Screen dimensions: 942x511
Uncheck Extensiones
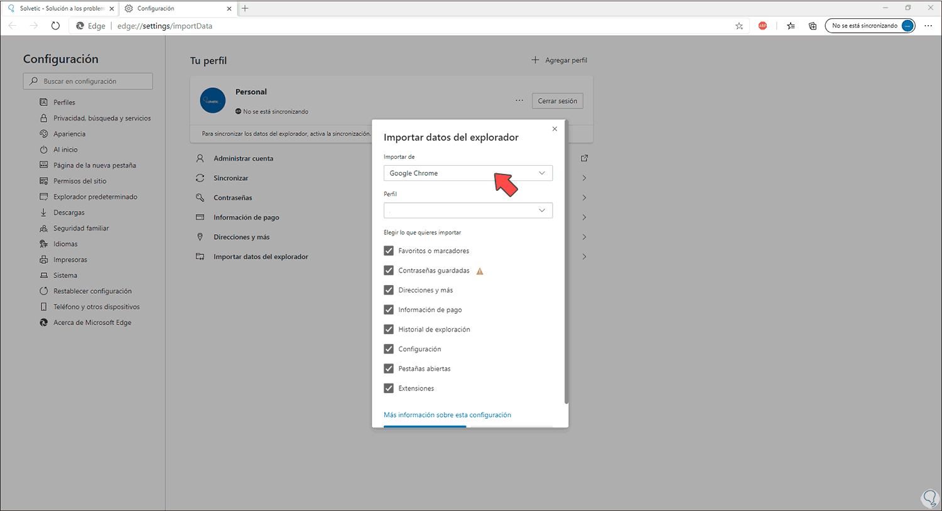pos(389,388)
